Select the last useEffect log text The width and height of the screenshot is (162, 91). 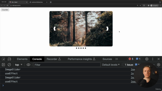(x=11, y=81)
